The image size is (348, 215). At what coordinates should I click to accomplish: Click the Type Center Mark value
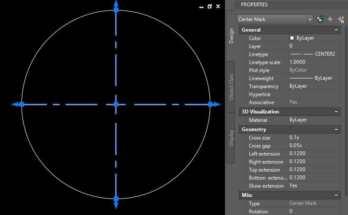pos(314,203)
